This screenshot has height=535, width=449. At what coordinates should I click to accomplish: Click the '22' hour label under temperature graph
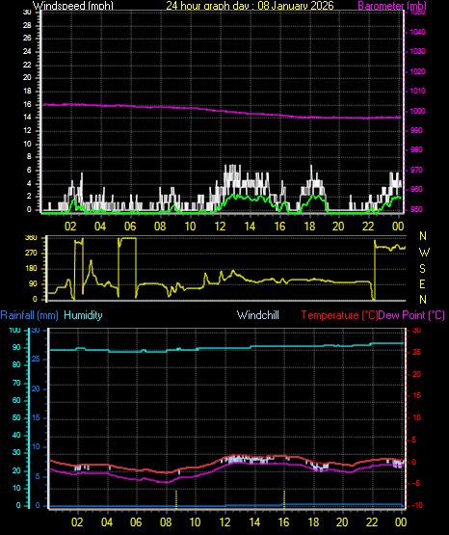coord(372,522)
